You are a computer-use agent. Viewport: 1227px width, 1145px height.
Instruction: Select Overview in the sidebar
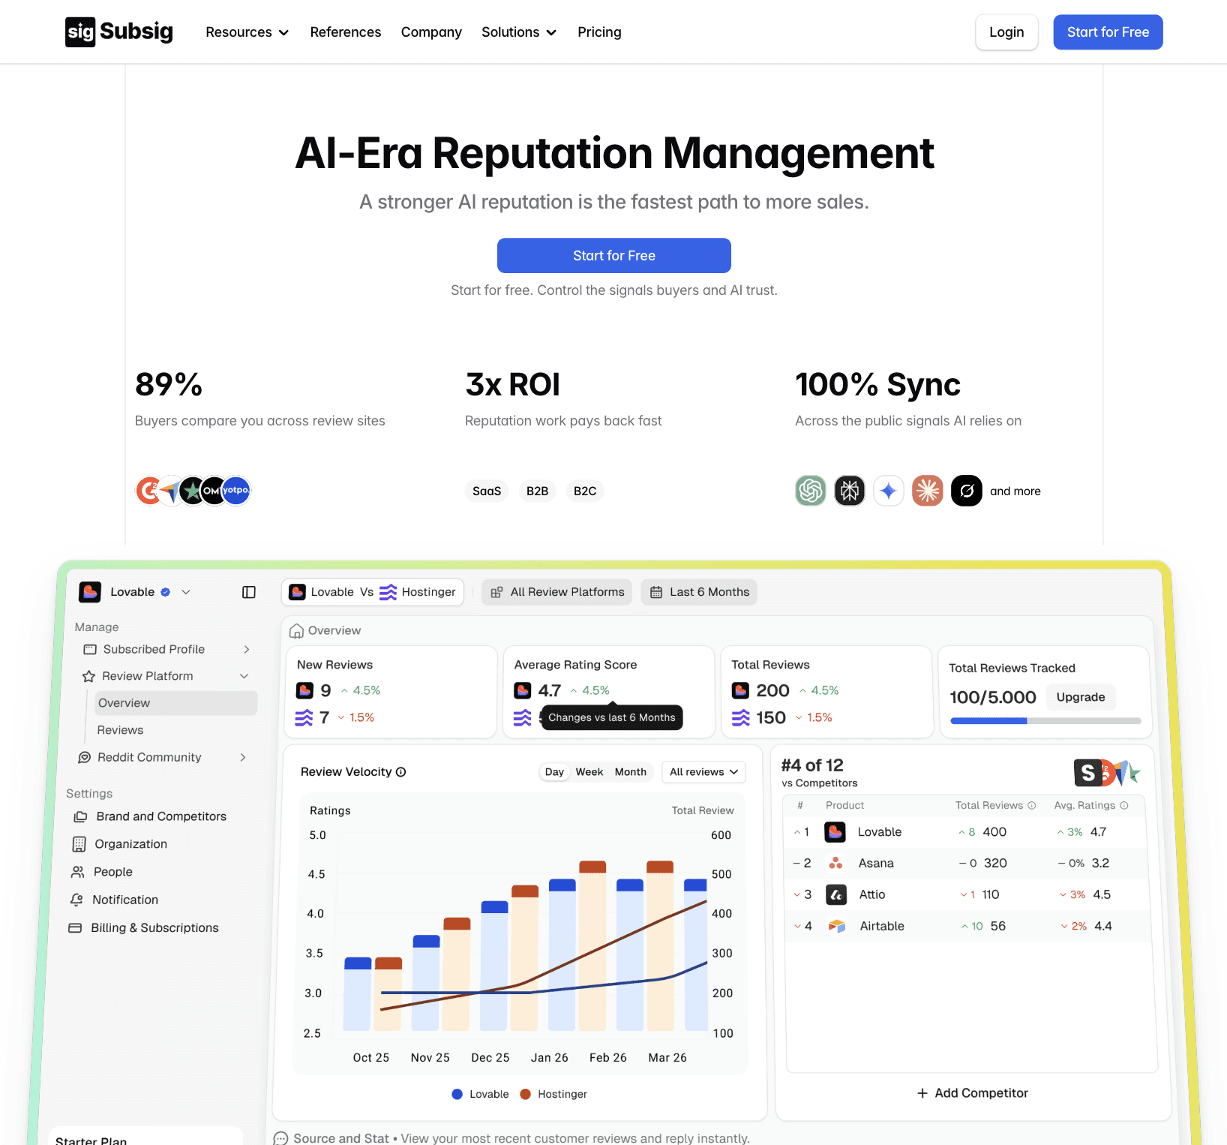click(x=176, y=703)
